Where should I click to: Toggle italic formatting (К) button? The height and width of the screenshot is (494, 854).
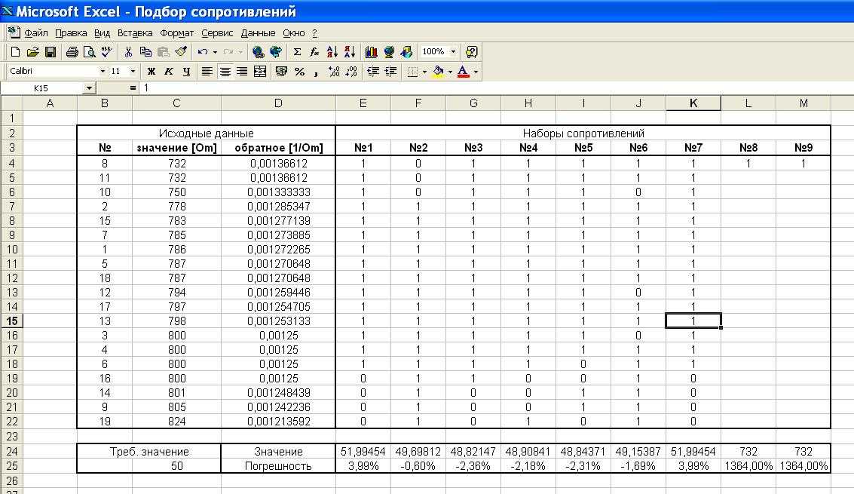click(x=169, y=72)
